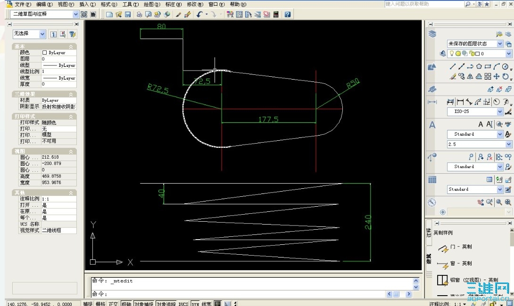The image size is (514, 306).
Task: Toggle 正交 ortho mode in status bar
Action: point(113,304)
